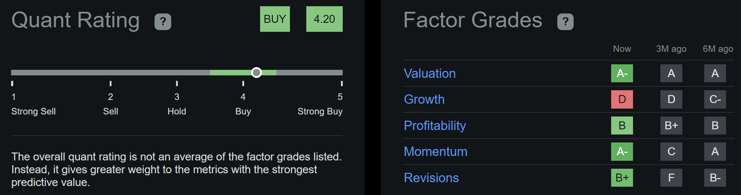Select the quant rating slider handle

[x=256, y=72]
